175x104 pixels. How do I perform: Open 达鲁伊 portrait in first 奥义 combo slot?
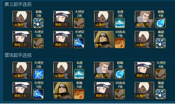22,19
